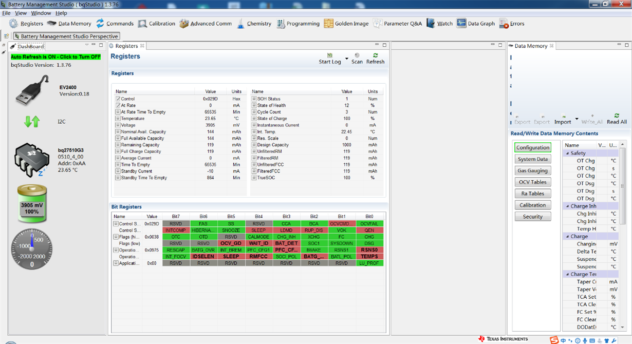Open the Calibration toolbar item
This screenshot has height=344, width=632.
156,24
